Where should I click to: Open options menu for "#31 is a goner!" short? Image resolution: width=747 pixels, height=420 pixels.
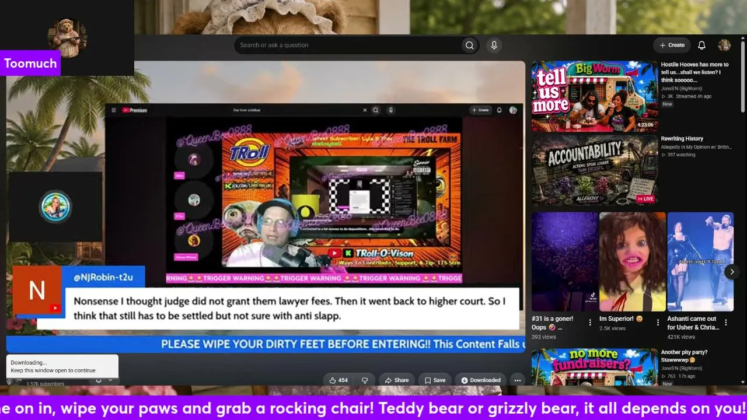pos(590,322)
